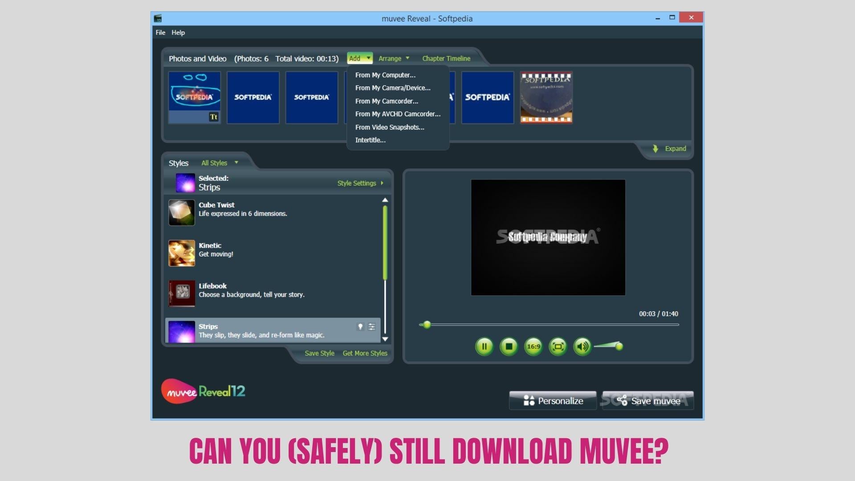
Task: Select the filmstrip Softpedia thumbnail
Action: tap(546, 97)
